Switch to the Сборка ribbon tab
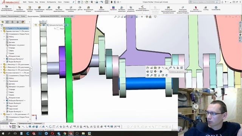This screenshot has height=136, width=242. click(3, 16)
